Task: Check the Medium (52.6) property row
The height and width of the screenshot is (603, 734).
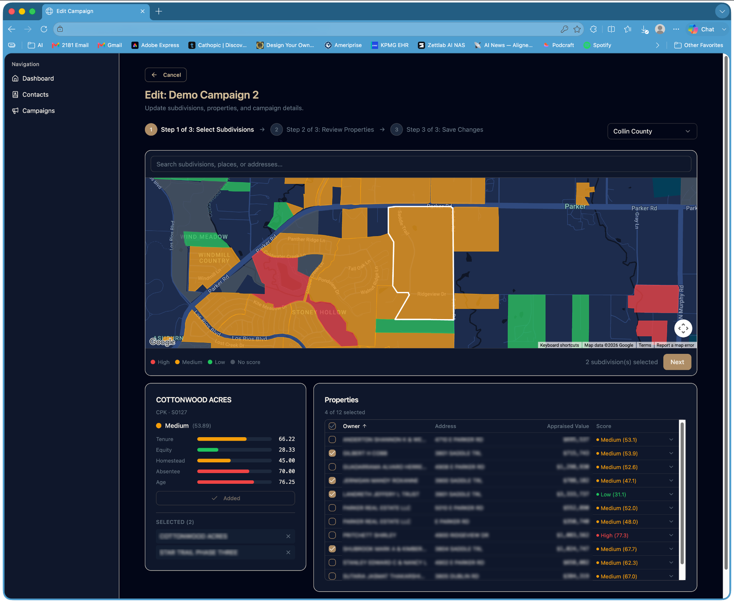Action: (x=332, y=467)
